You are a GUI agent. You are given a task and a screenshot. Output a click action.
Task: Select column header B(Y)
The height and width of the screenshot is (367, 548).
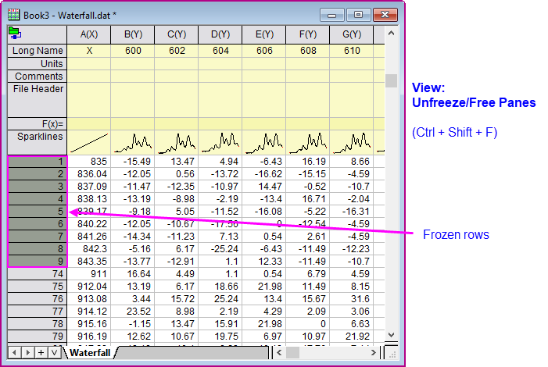click(x=133, y=34)
